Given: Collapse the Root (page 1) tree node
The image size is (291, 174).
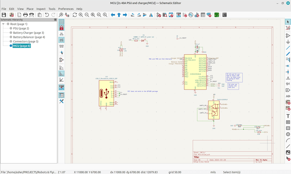Looking at the screenshot, I should pyautogui.click(x=3, y=24).
